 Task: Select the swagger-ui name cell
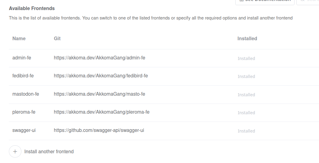click(24, 130)
